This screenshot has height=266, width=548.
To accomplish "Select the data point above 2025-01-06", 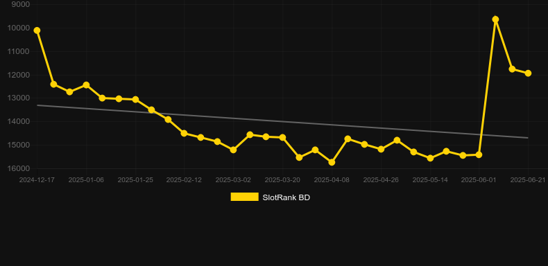I will click(86, 85).
